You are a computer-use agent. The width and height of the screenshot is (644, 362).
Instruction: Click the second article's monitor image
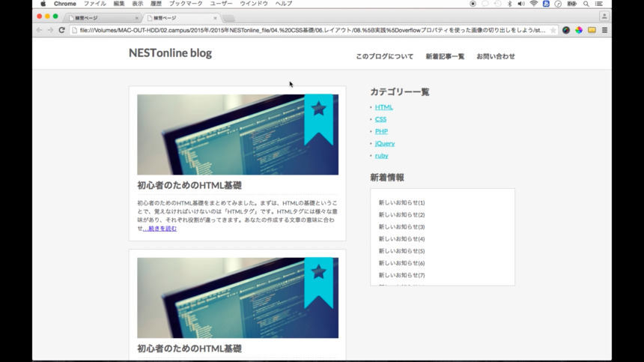point(238,298)
